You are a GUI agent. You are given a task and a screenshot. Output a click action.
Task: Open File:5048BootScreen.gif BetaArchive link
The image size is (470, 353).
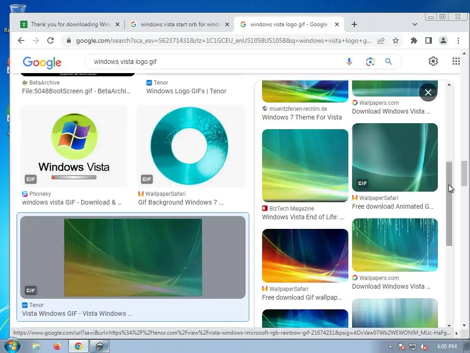(x=76, y=91)
